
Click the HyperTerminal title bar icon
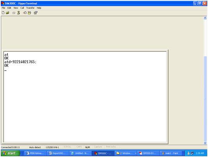tap(3, 3)
